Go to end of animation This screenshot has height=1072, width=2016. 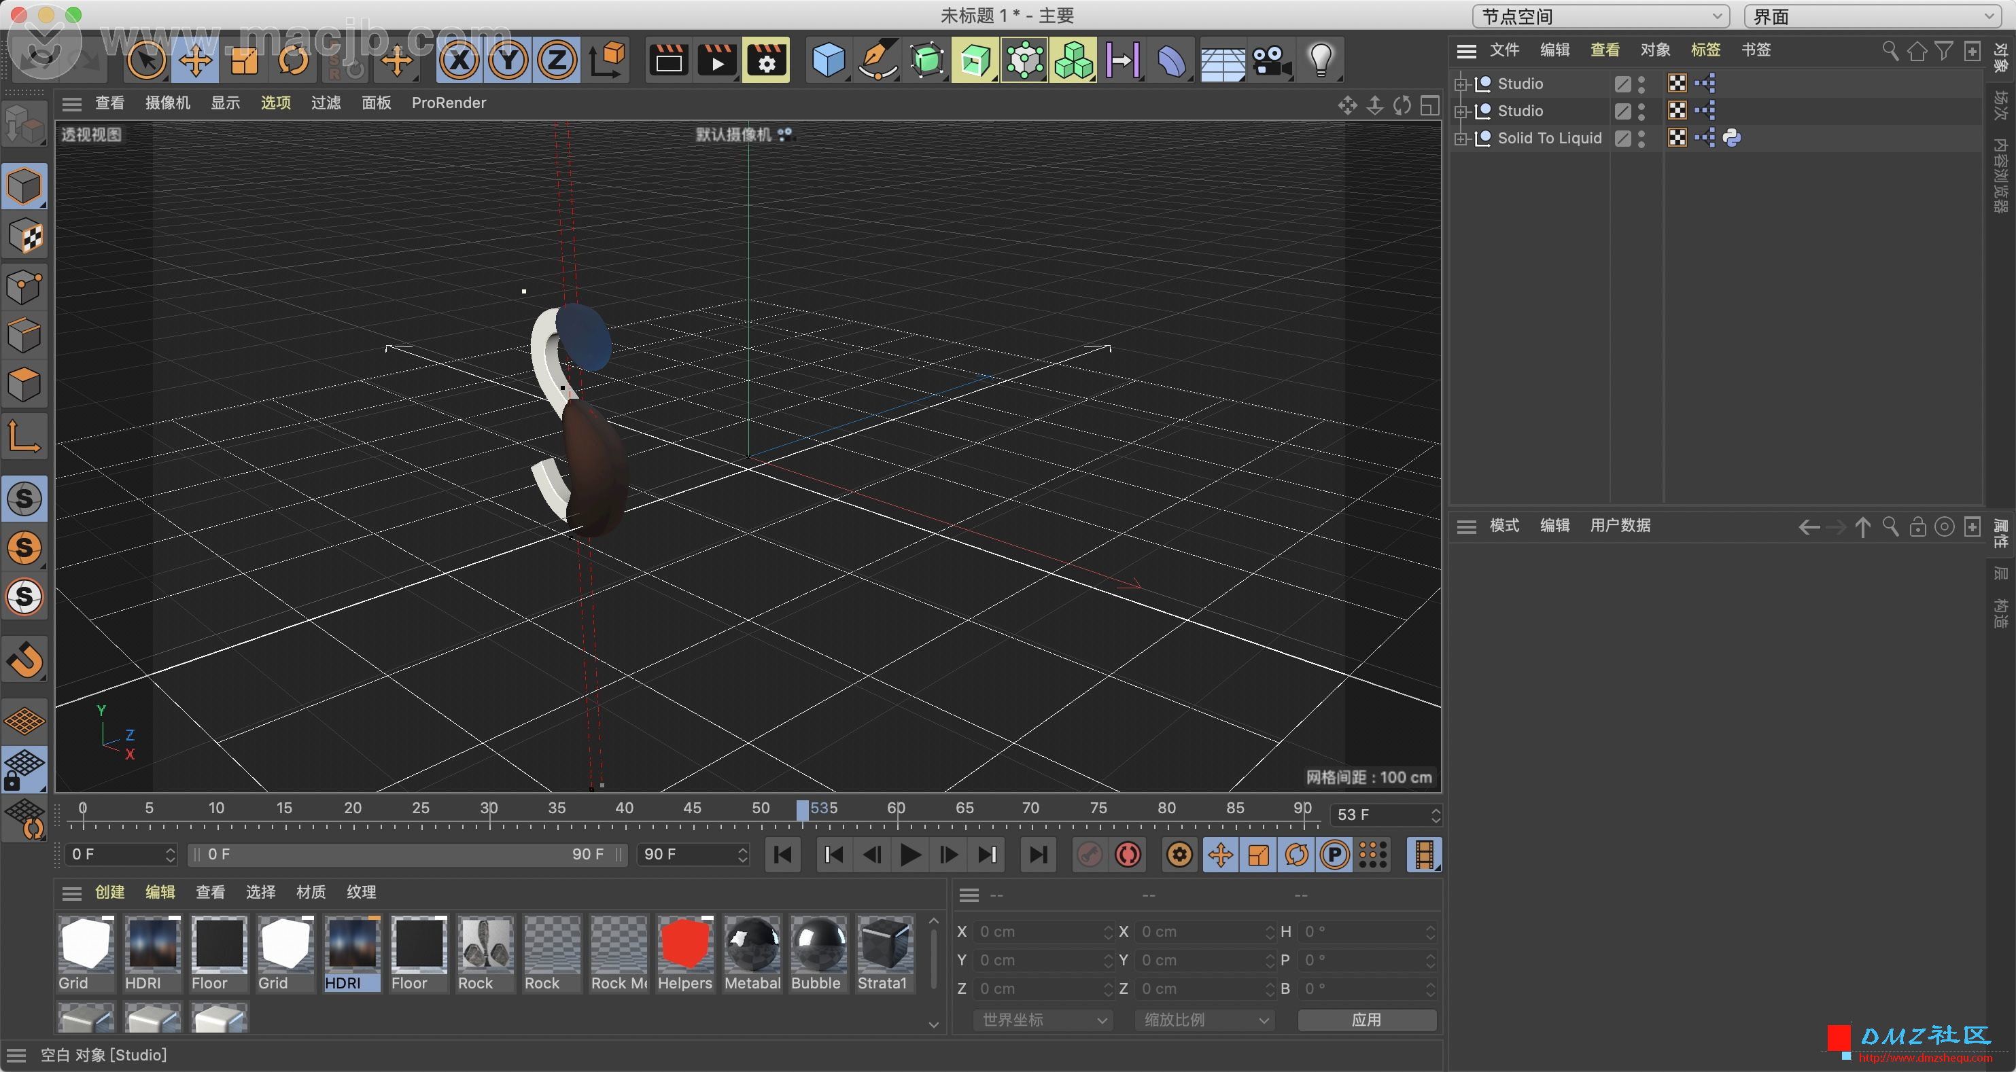tap(1039, 855)
